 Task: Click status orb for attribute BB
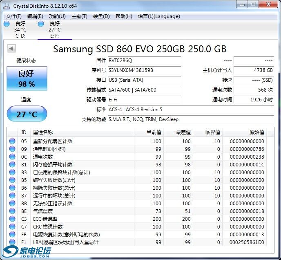[12, 203]
